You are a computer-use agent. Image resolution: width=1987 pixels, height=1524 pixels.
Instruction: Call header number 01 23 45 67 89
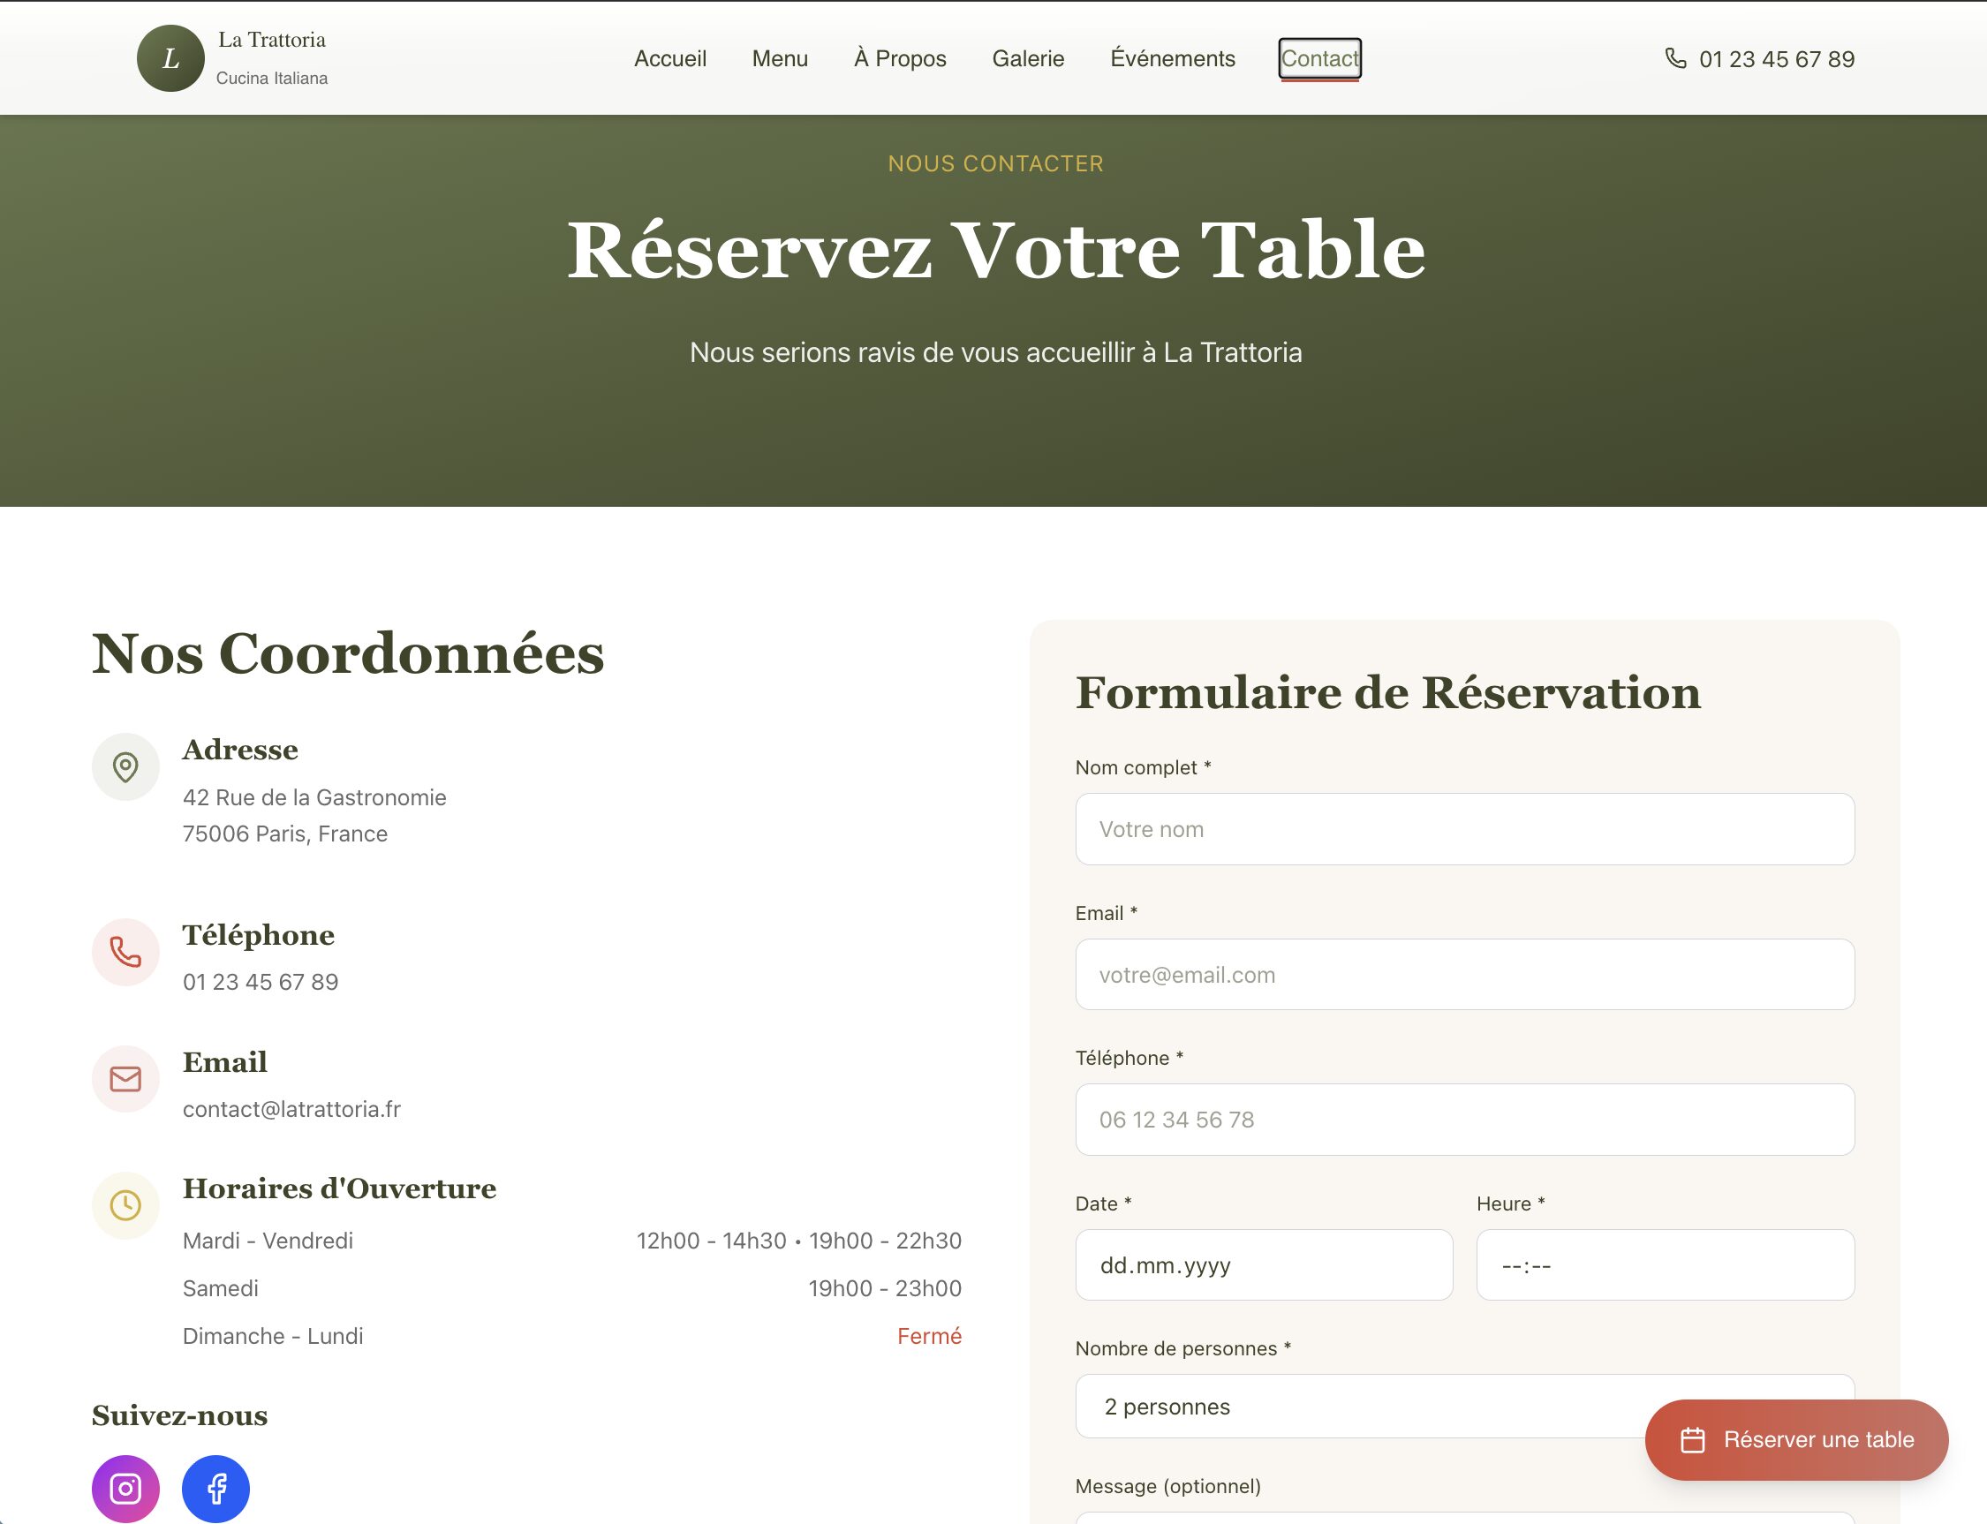coord(1776,60)
